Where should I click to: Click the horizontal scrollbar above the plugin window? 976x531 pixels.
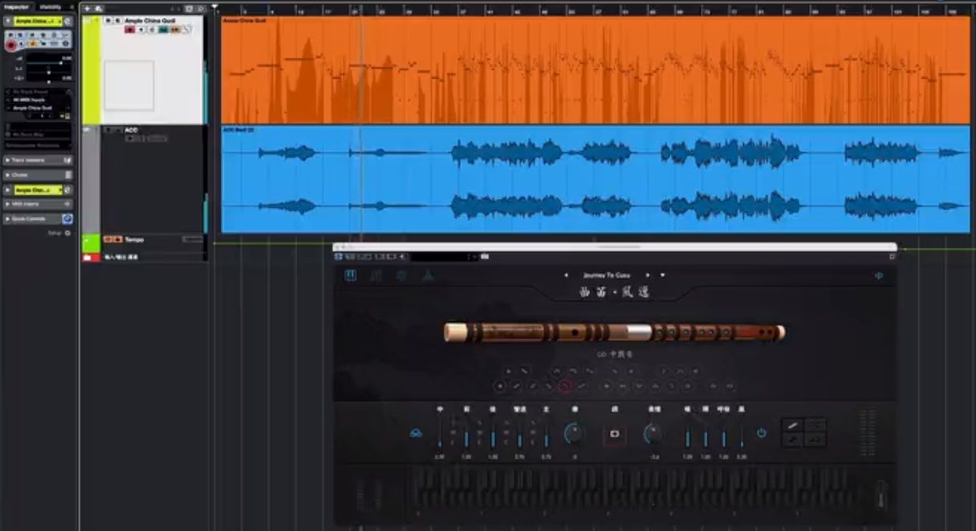click(x=615, y=246)
